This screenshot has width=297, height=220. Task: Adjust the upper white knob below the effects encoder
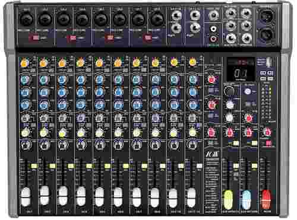(229, 105)
